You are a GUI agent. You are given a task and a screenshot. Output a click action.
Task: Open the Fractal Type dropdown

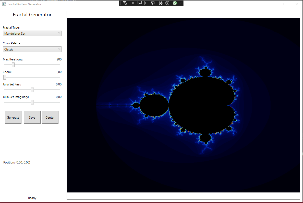[x=32, y=33]
